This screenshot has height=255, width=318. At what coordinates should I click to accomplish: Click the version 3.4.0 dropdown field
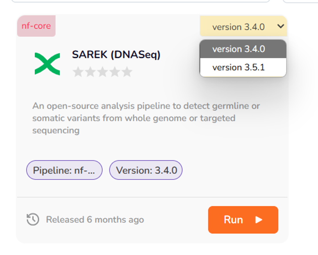point(238,27)
